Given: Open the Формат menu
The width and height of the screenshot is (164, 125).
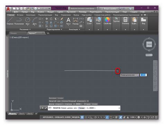Looking at the screenshot, I should tap(51, 12).
